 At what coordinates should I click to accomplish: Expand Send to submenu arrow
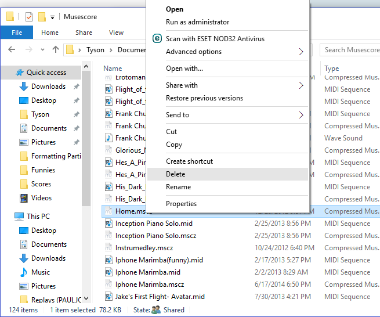(301, 115)
